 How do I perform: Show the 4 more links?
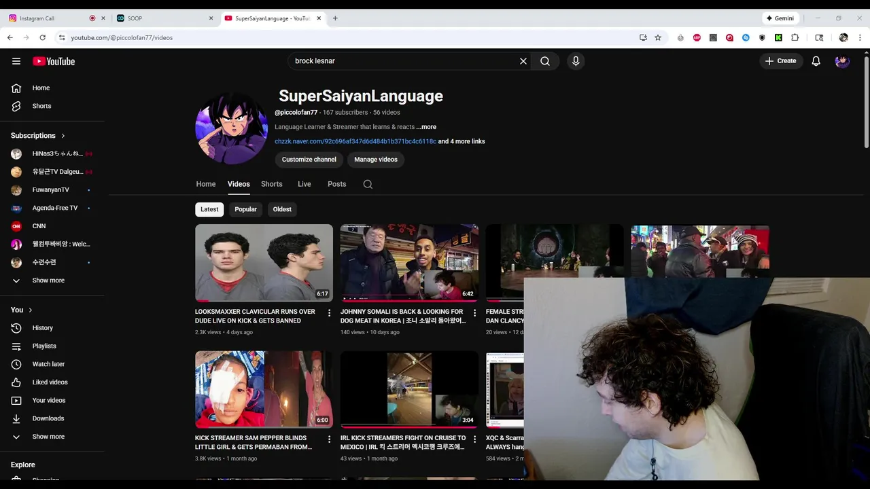point(462,141)
